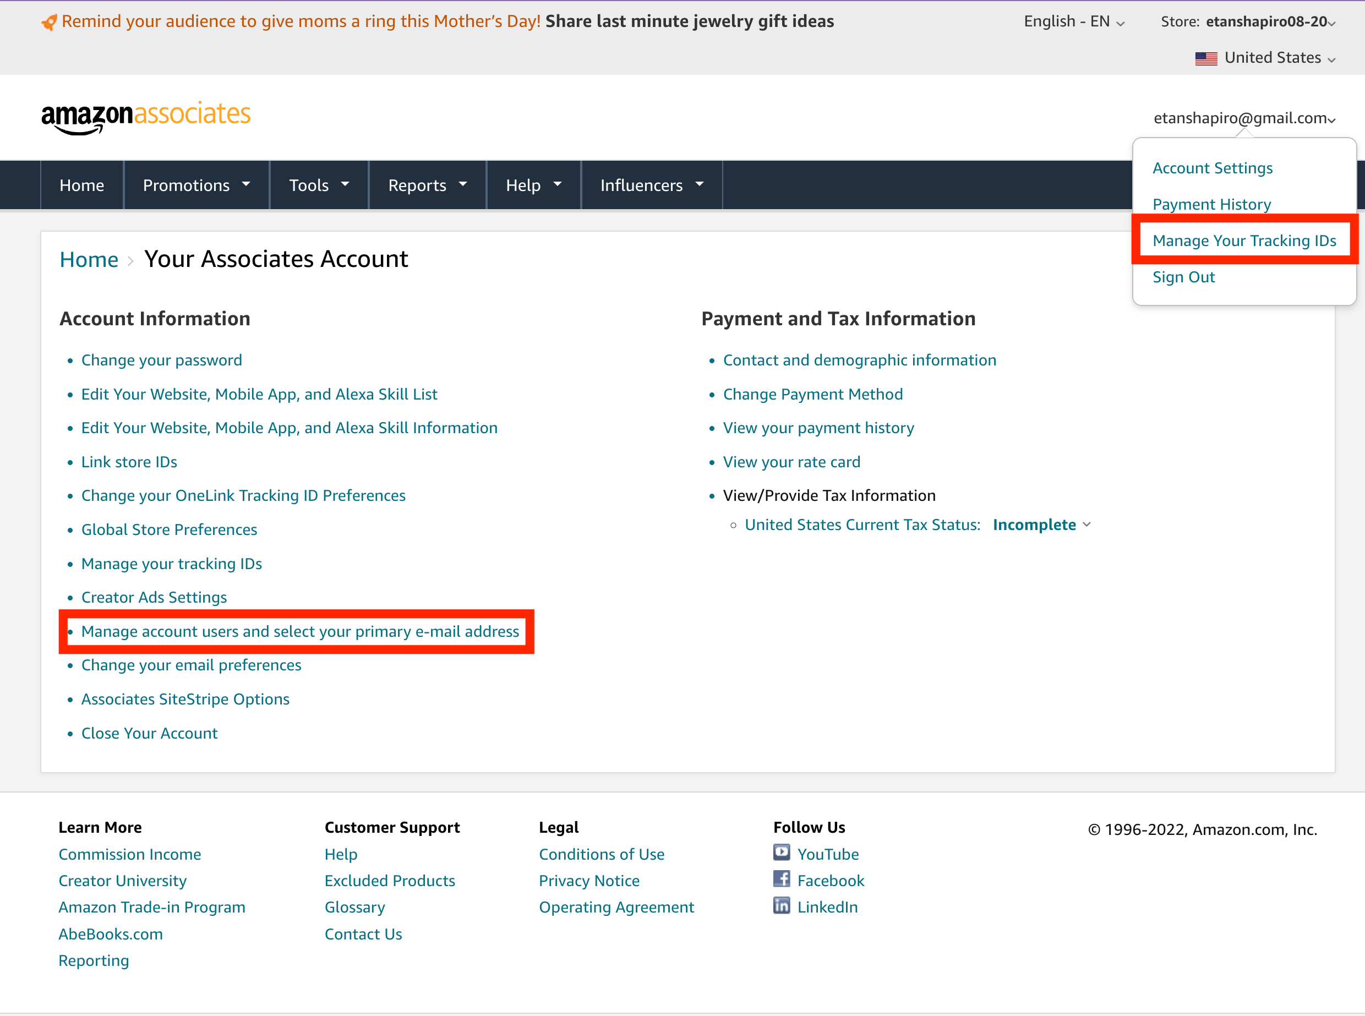Image resolution: width=1365 pixels, height=1016 pixels.
Task: Open Edit Website and Alexa Skill Information link
Action: click(289, 428)
